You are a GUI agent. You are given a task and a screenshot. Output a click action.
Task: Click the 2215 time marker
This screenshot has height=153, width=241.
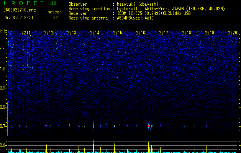click(118, 33)
